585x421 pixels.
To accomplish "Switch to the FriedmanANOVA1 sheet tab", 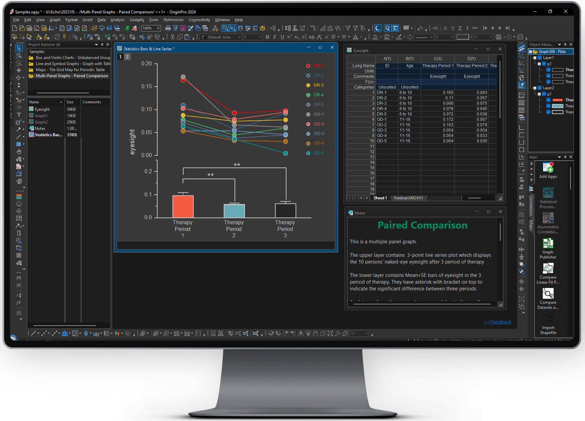I will pyautogui.click(x=408, y=198).
